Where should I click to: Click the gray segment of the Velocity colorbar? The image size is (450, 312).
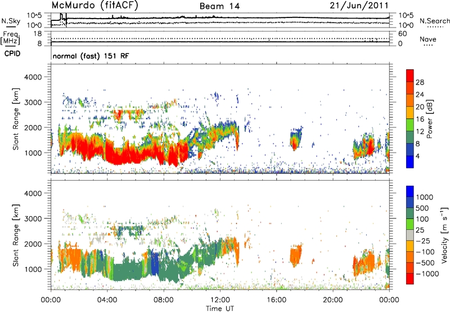[410, 235]
